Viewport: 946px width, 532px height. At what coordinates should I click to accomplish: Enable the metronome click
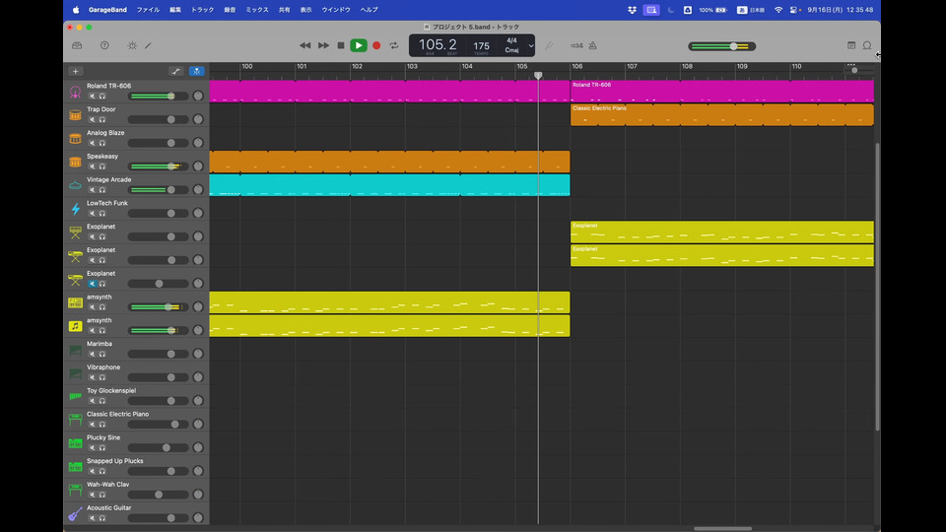pyautogui.click(x=591, y=45)
